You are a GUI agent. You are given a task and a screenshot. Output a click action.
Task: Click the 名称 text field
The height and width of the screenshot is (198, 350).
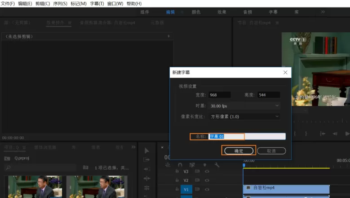pos(247,136)
